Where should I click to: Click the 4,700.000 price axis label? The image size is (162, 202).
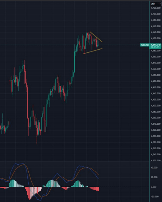[x=156, y=14]
